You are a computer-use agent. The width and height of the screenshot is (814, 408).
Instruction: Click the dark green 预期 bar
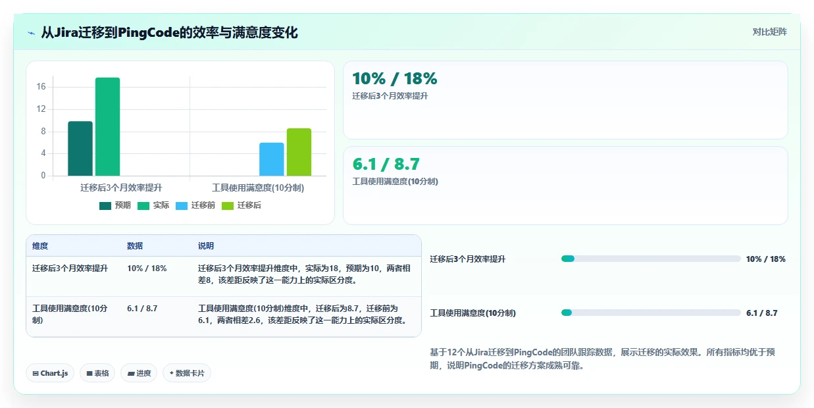80,149
